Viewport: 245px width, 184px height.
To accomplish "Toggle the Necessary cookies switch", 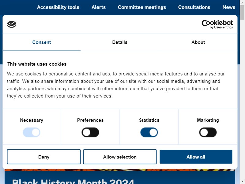I will pyautogui.click(x=32, y=132).
